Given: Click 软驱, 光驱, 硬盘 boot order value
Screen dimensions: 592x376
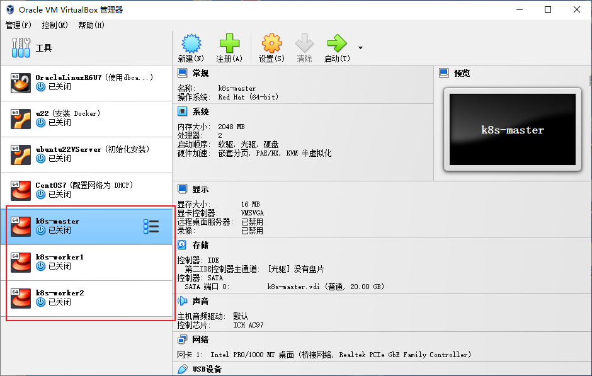Looking at the screenshot, I should [248, 144].
